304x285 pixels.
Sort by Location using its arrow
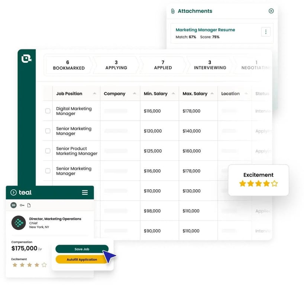246,94
